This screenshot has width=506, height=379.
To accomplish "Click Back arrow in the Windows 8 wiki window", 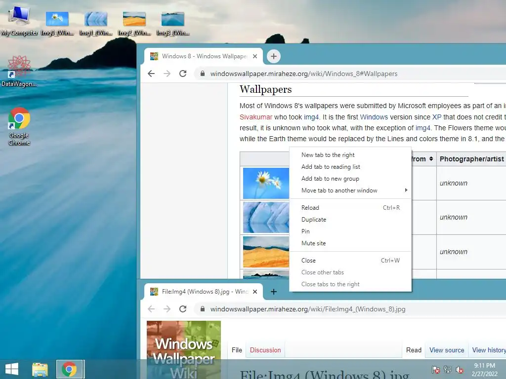I will click(x=151, y=74).
